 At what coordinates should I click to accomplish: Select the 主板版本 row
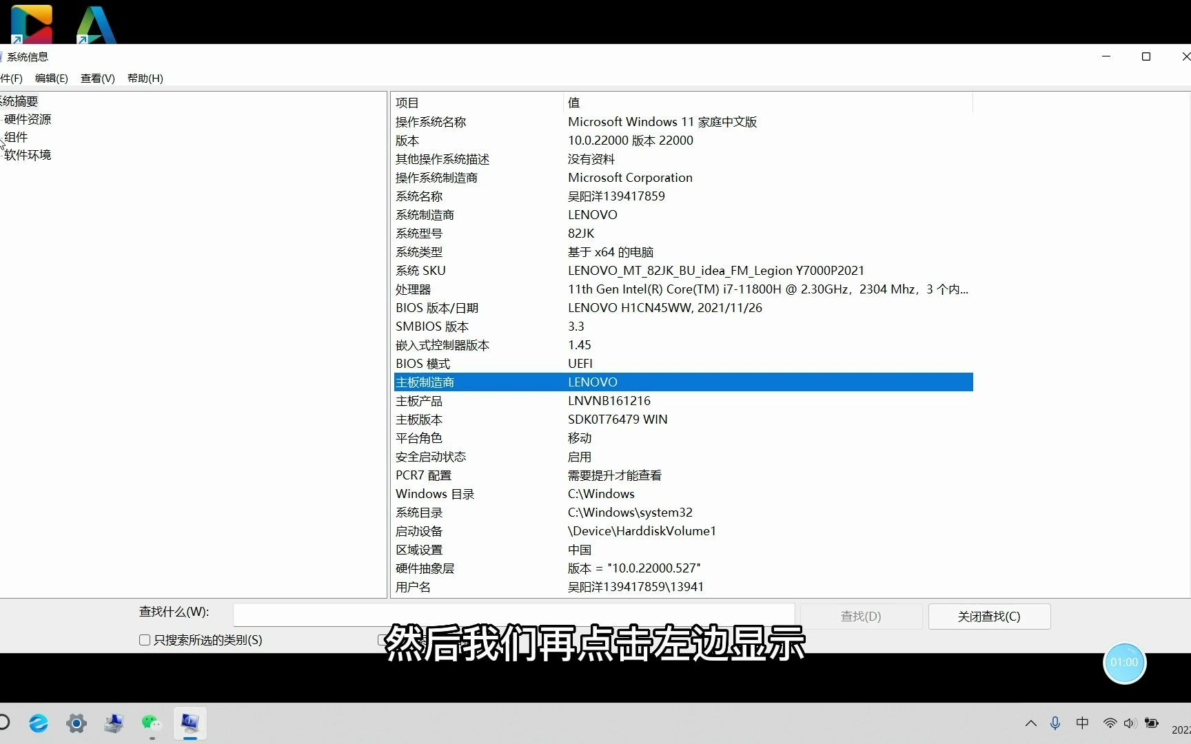(x=683, y=420)
